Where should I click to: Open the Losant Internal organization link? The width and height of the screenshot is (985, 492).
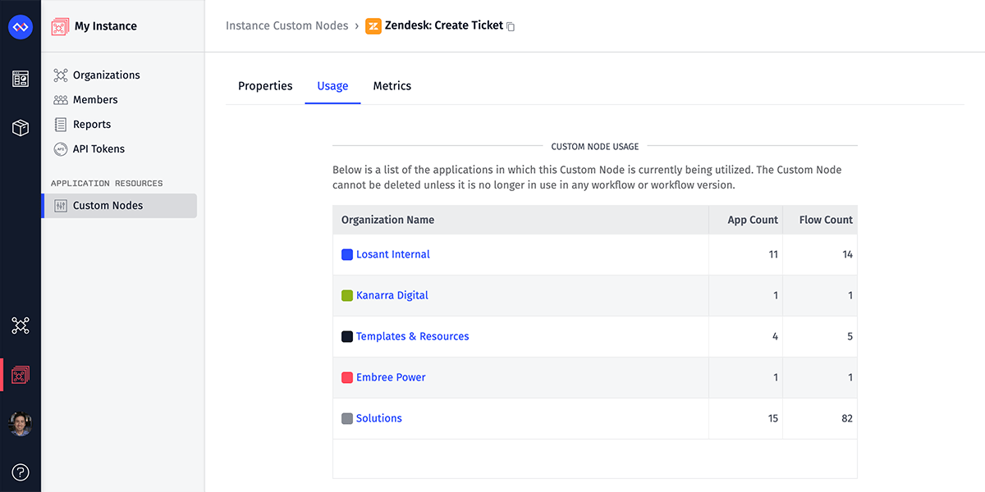click(393, 254)
